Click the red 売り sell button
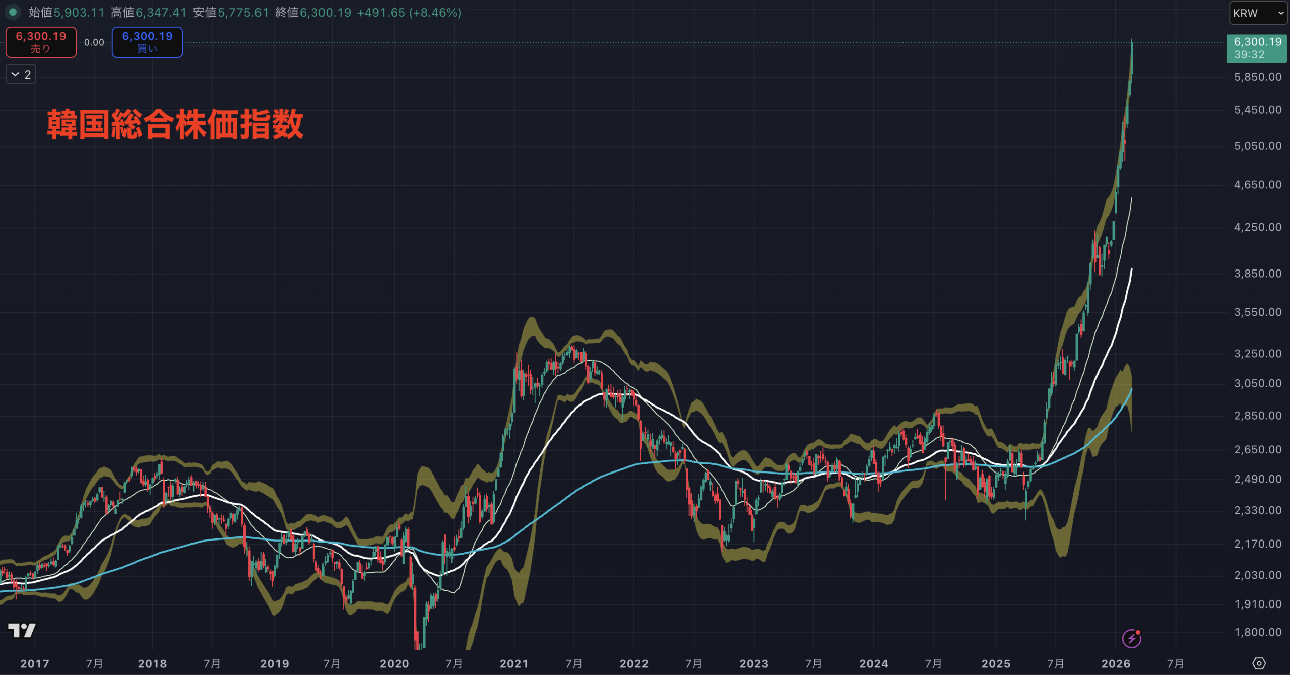1290x675 pixels. 41,42
